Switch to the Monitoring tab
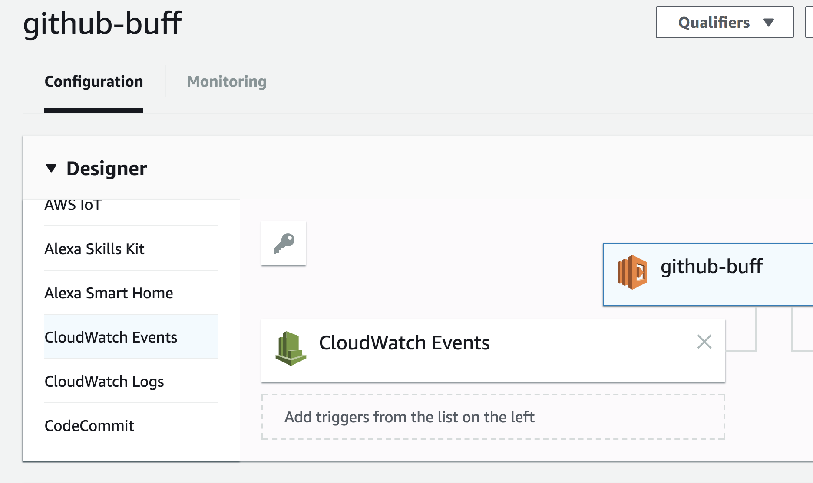The image size is (813, 483). (x=226, y=82)
